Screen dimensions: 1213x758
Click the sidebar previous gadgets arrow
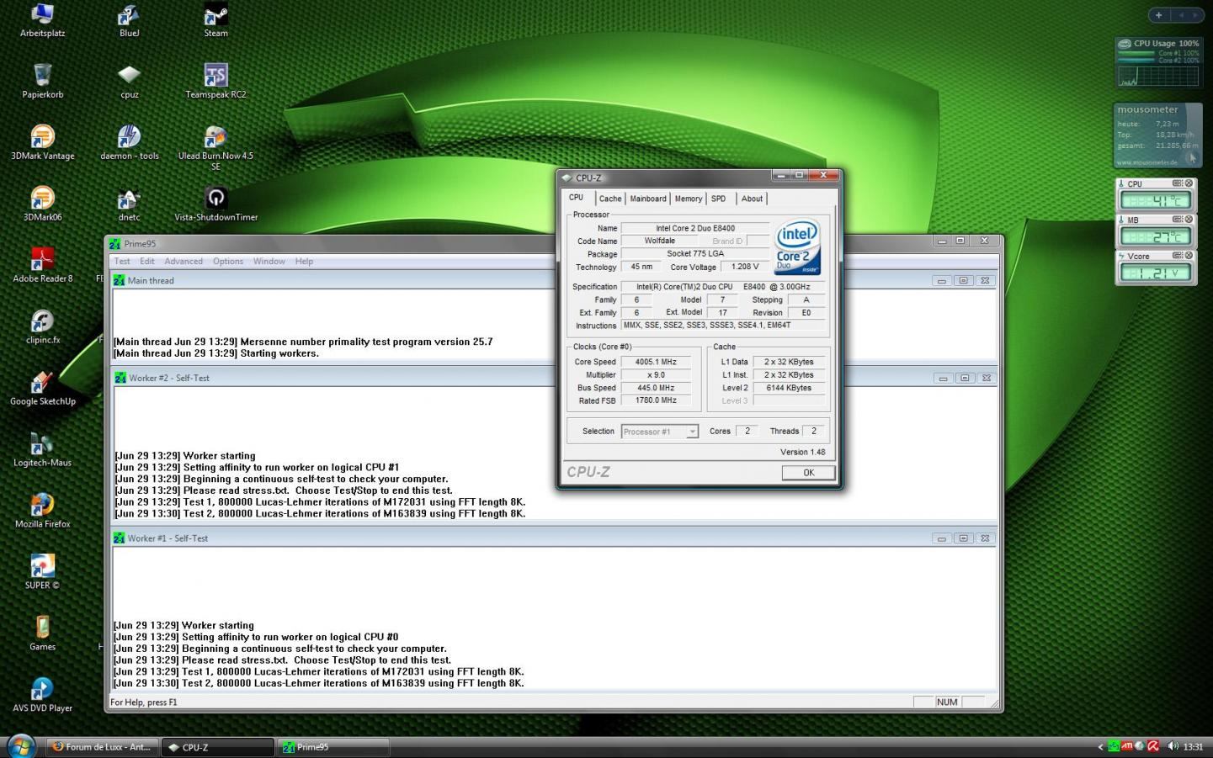coord(1180,15)
